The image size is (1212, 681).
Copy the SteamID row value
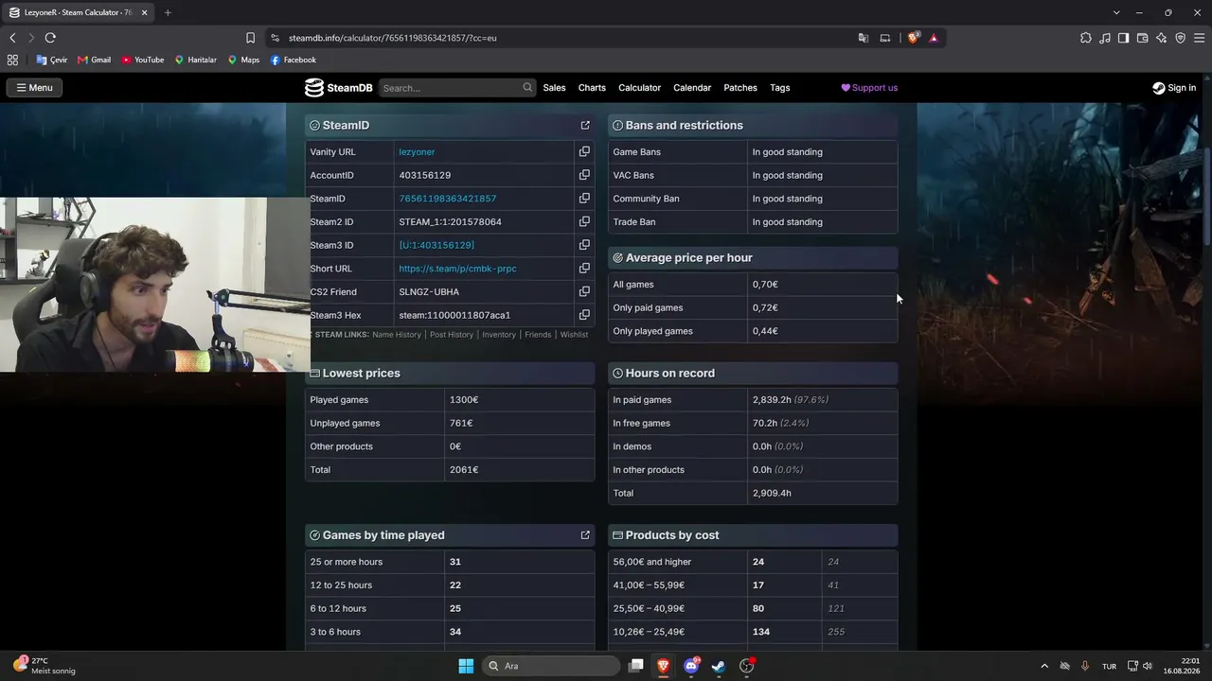584,199
